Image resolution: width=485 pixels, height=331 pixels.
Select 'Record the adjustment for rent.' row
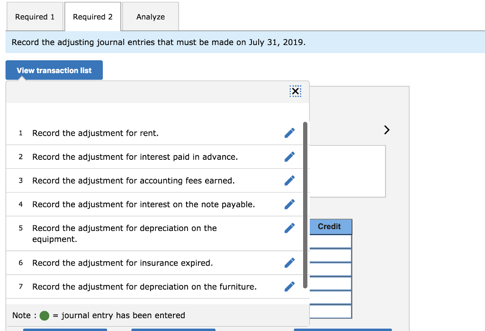(154, 133)
